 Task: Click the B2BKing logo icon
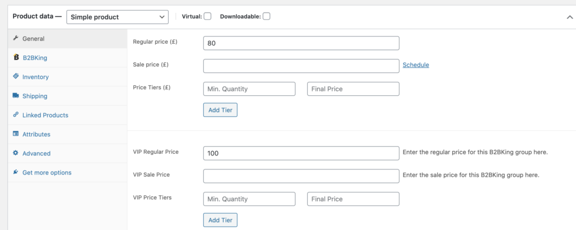16,57
